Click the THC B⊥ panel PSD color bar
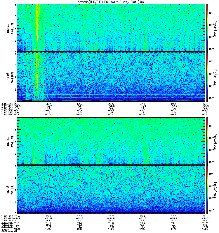This screenshot has width=219, height=233. pyautogui.click(x=207, y=141)
